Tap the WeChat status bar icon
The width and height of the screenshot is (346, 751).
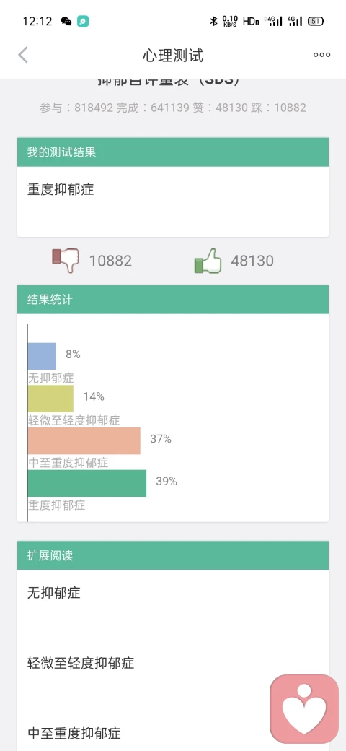[66, 21]
